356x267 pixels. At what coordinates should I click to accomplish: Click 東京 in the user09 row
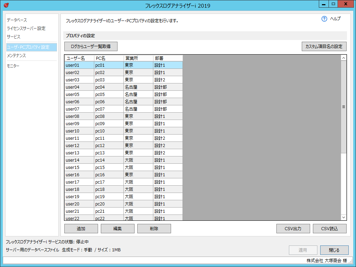(x=138, y=123)
